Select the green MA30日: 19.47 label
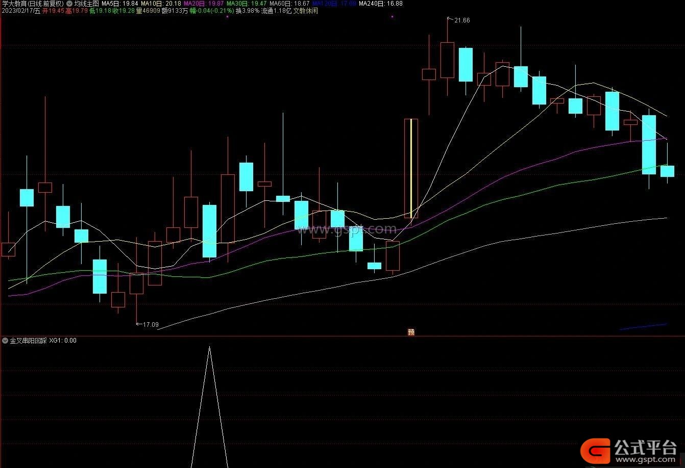 point(247,4)
